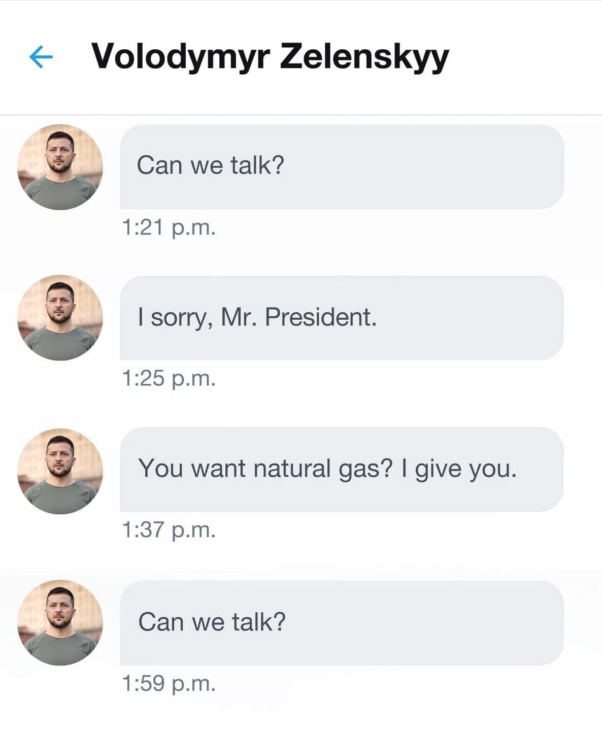The image size is (602, 731).
Task: Select the last "Can we talk?" bubble
Action: click(x=342, y=623)
